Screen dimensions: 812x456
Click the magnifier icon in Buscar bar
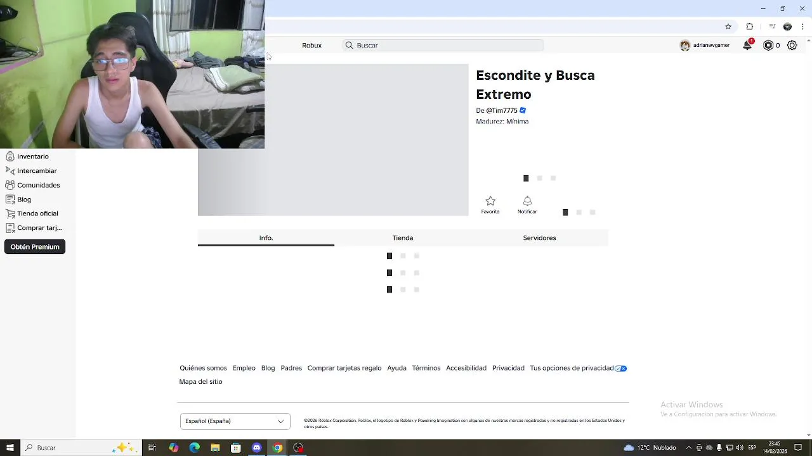(x=349, y=45)
